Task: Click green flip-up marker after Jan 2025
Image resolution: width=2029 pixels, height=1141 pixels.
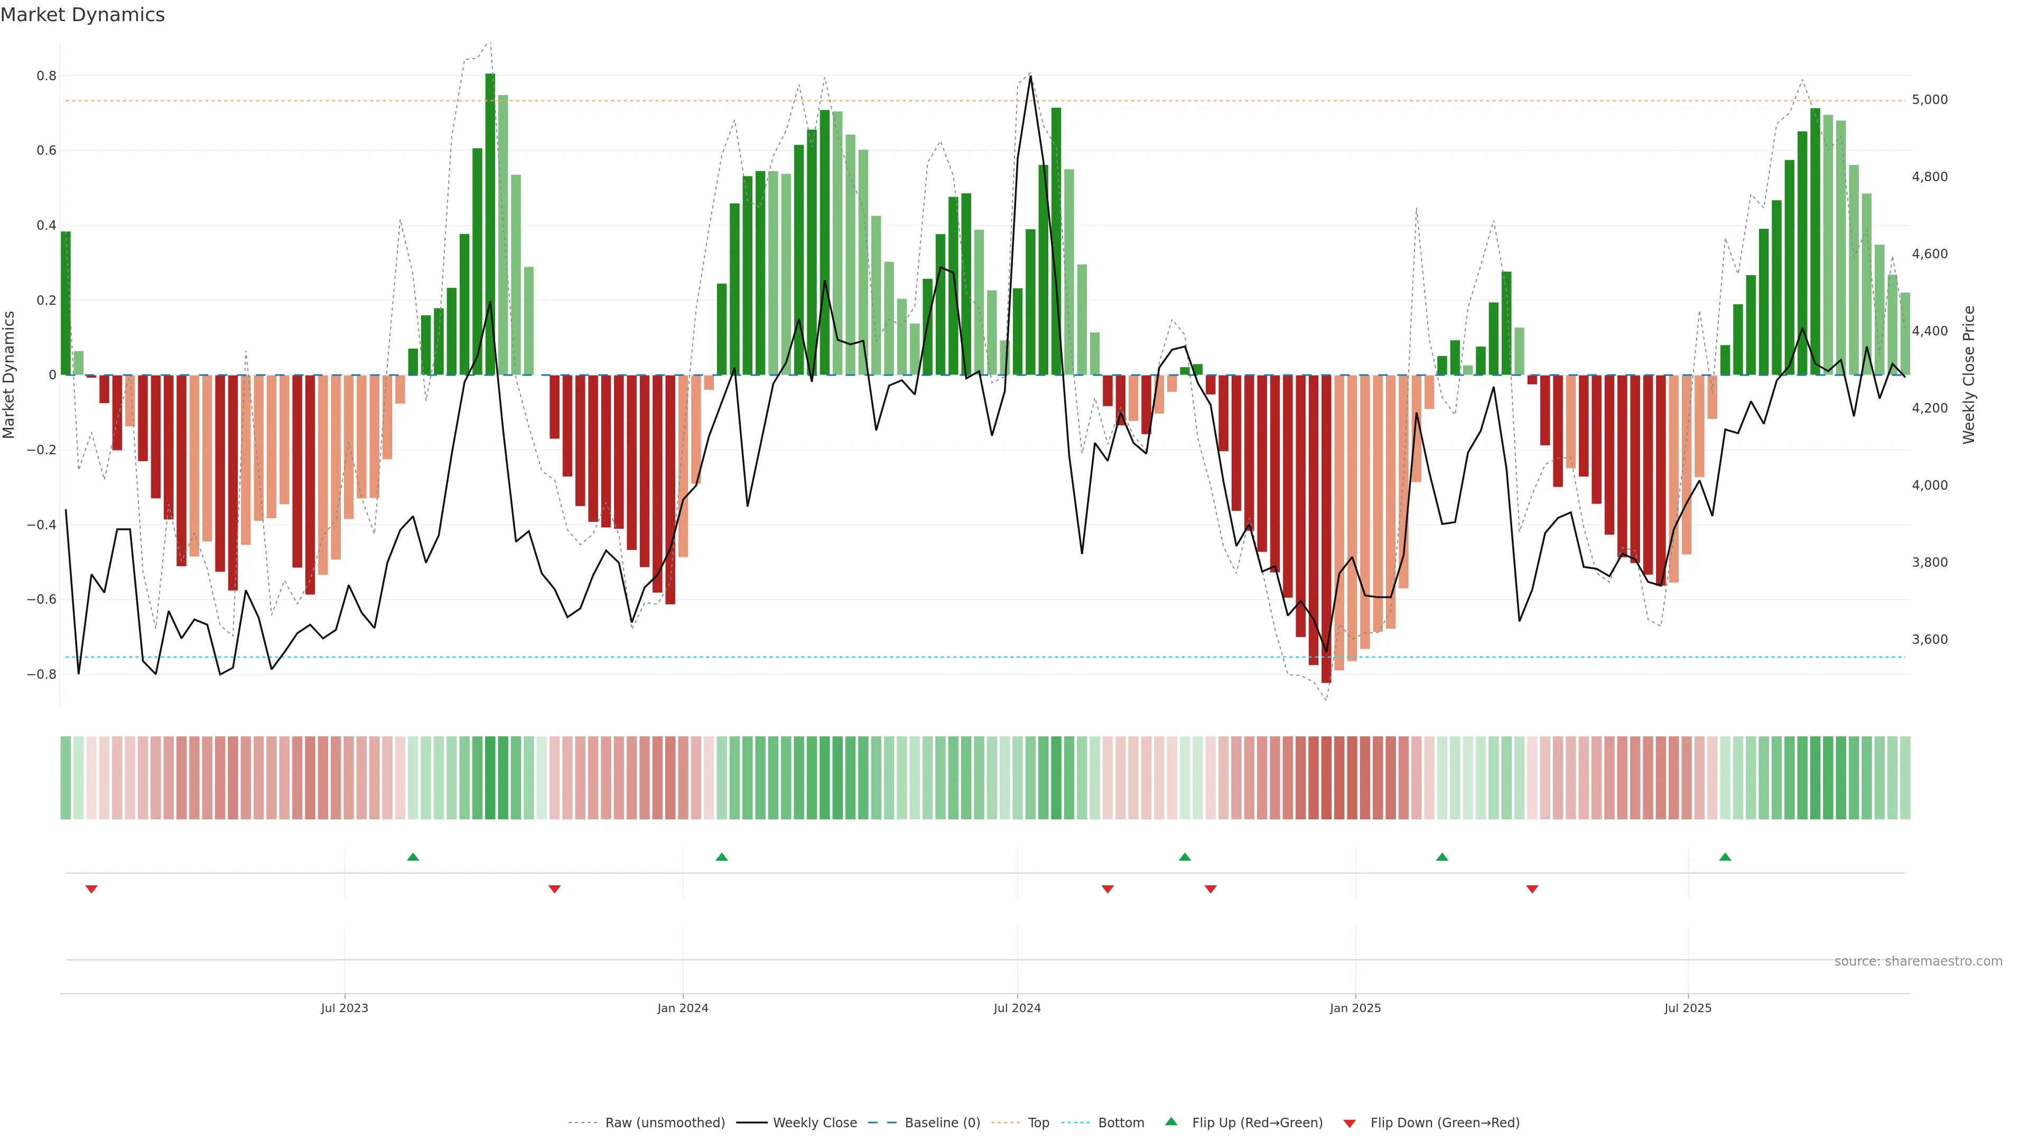Action: pos(1442,857)
